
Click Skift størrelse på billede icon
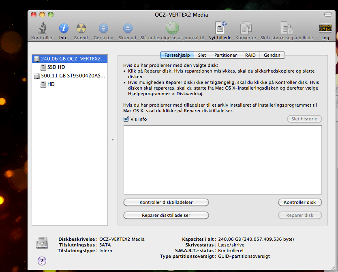[x=287, y=29]
